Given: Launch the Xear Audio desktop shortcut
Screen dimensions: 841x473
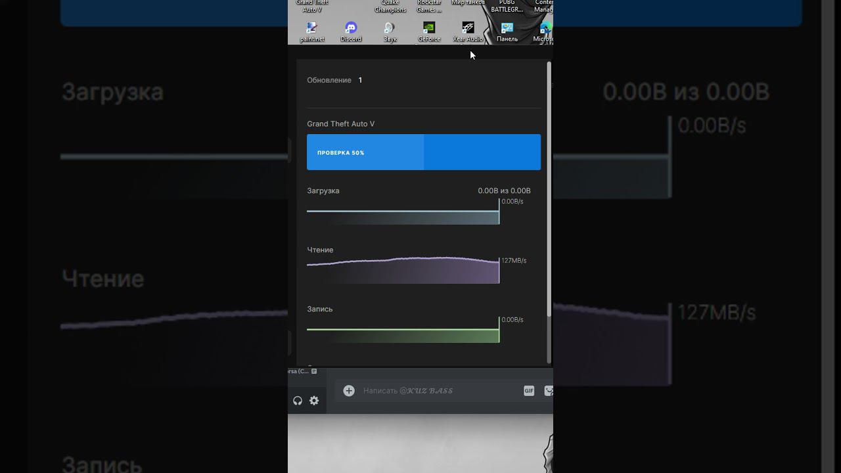Looking at the screenshot, I should (x=468, y=32).
